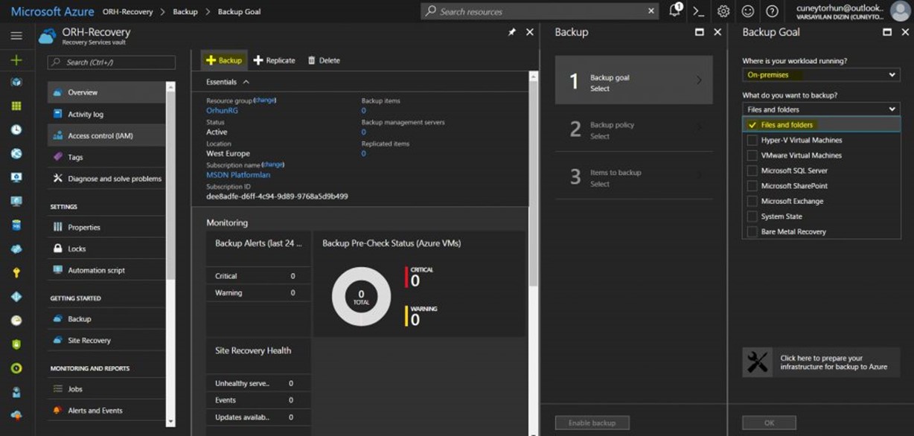The height and width of the screenshot is (436, 914).
Task: Click the blue diamond icon in left rail
Action: point(16,297)
